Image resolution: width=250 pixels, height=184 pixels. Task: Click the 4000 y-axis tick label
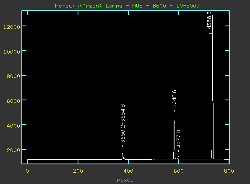coord(13,125)
